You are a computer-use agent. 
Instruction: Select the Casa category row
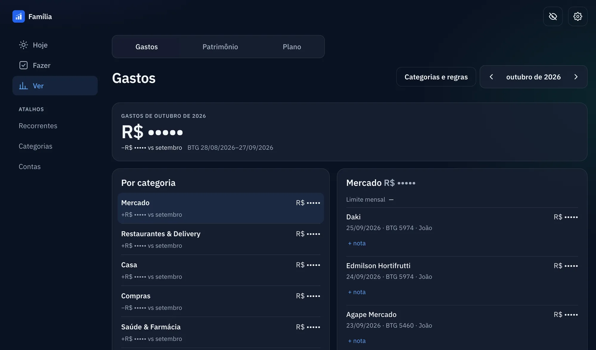[221, 270]
